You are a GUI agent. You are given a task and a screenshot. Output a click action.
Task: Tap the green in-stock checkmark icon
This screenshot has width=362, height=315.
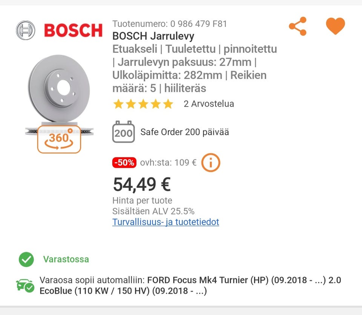pos(26,259)
